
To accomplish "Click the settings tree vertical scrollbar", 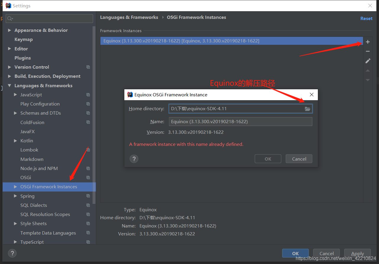I will pyautogui.click(x=94, y=115).
